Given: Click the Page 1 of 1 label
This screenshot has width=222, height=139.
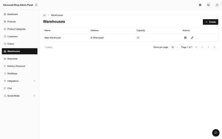Looking at the screenshot, I should point(187,47).
